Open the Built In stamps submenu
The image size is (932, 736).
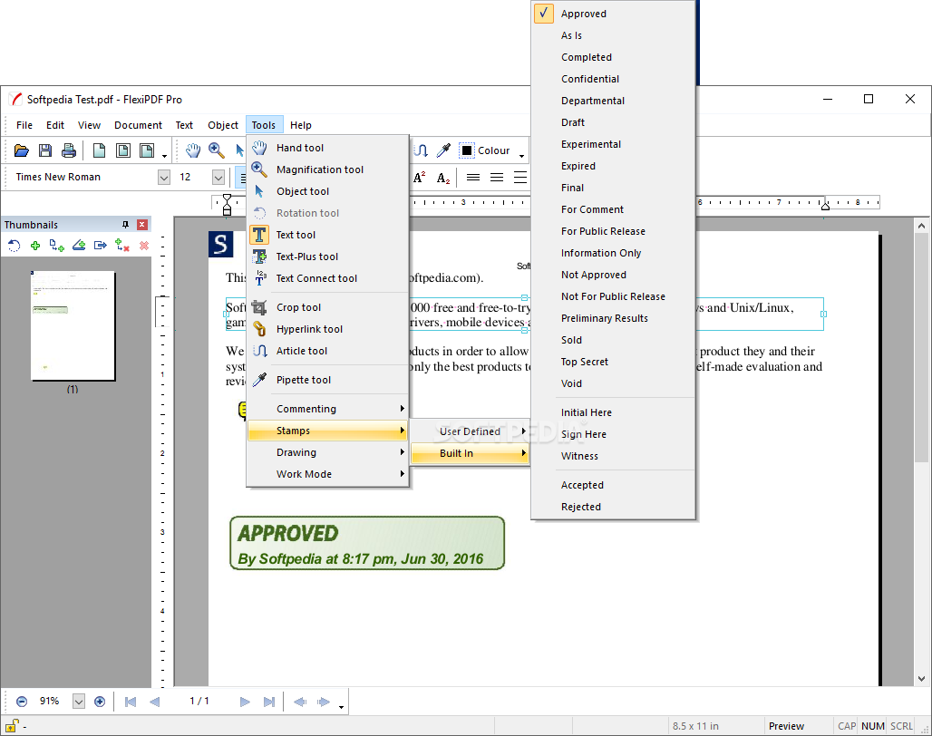click(x=470, y=453)
